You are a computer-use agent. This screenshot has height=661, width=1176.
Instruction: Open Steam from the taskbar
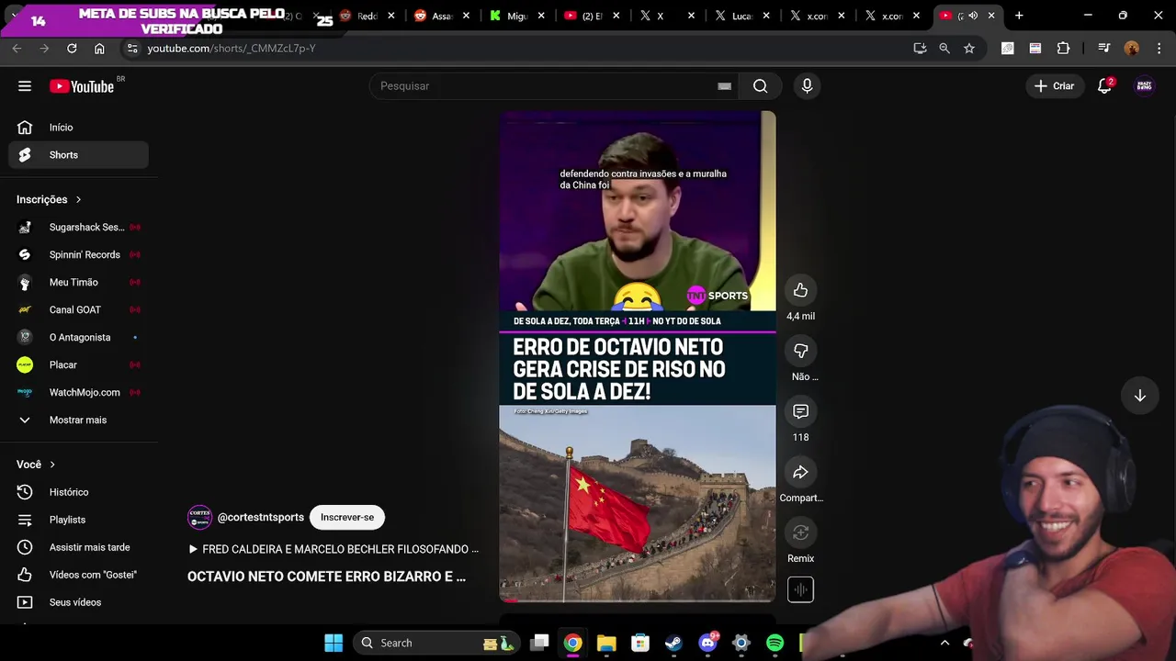tap(673, 643)
